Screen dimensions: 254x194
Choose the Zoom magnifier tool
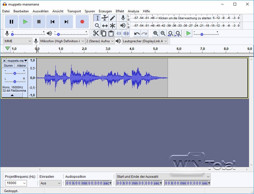pyautogui.click(x=97, y=26)
